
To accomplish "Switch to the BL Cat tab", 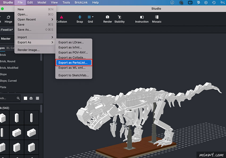I will tap(10, 48).
